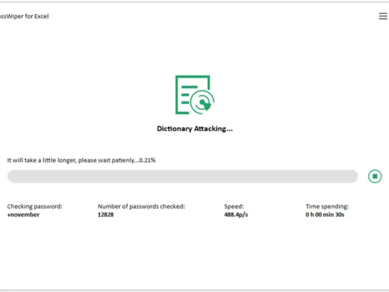389x292 pixels.
Task: Click the circular scanning emblem with green arrow
Action: coord(203,101)
